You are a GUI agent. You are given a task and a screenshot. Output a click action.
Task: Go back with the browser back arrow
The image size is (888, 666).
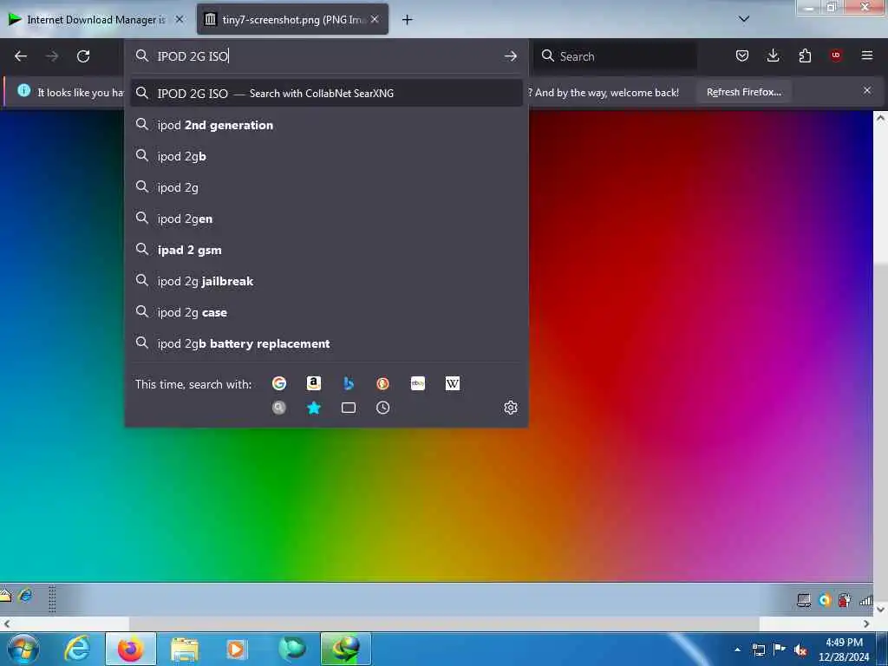(x=21, y=56)
